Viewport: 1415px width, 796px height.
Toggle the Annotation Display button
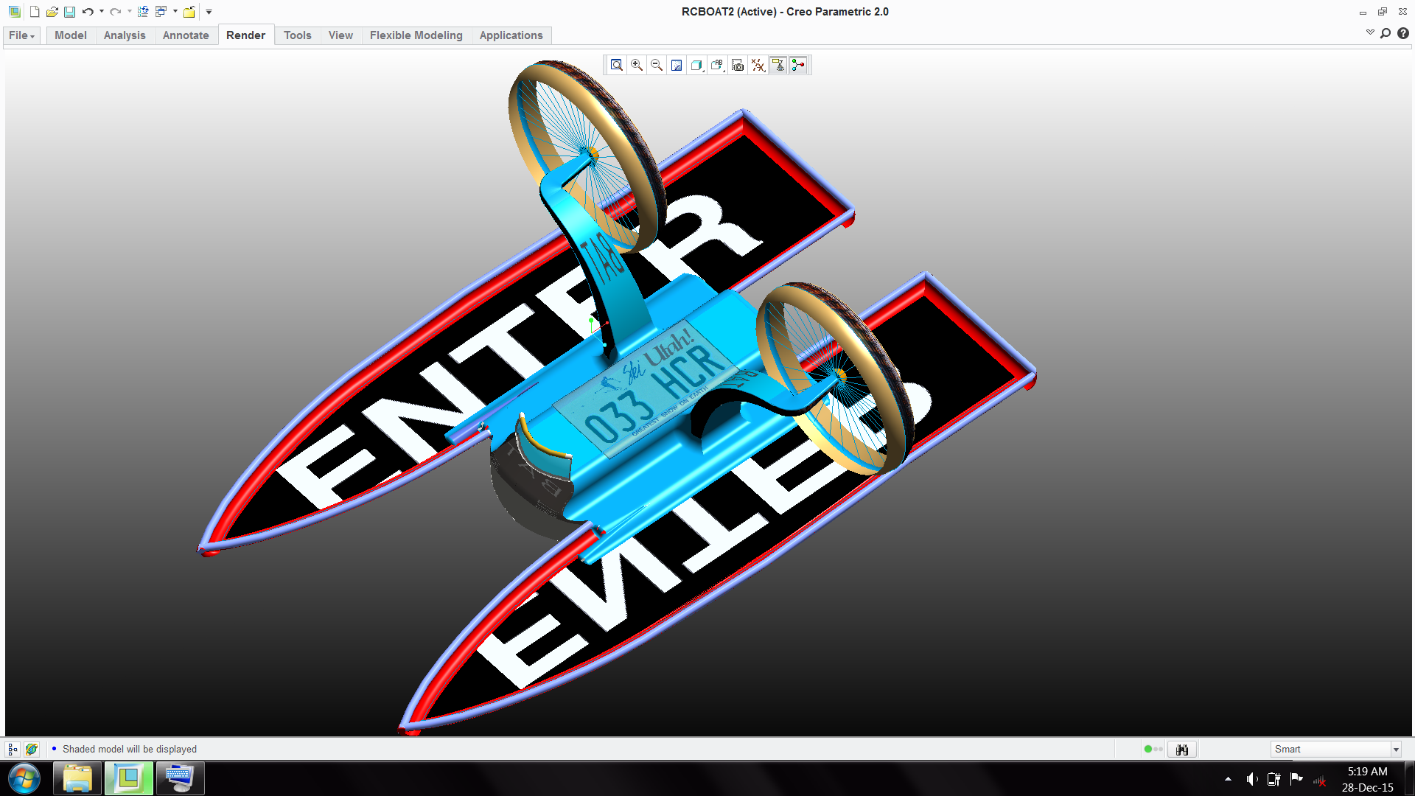click(x=778, y=65)
